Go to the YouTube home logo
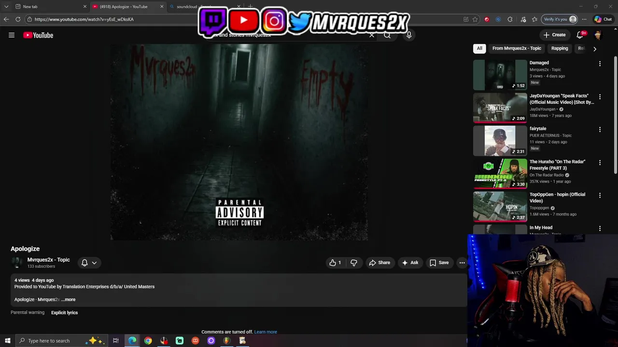The width and height of the screenshot is (618, 347). [38, 35]
